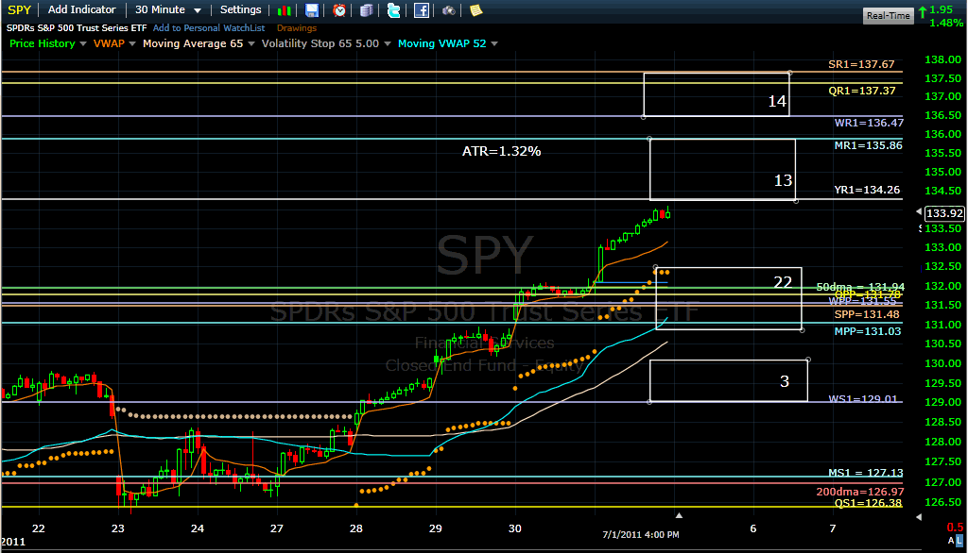Share the chart on Facebook

click(421, 10)
